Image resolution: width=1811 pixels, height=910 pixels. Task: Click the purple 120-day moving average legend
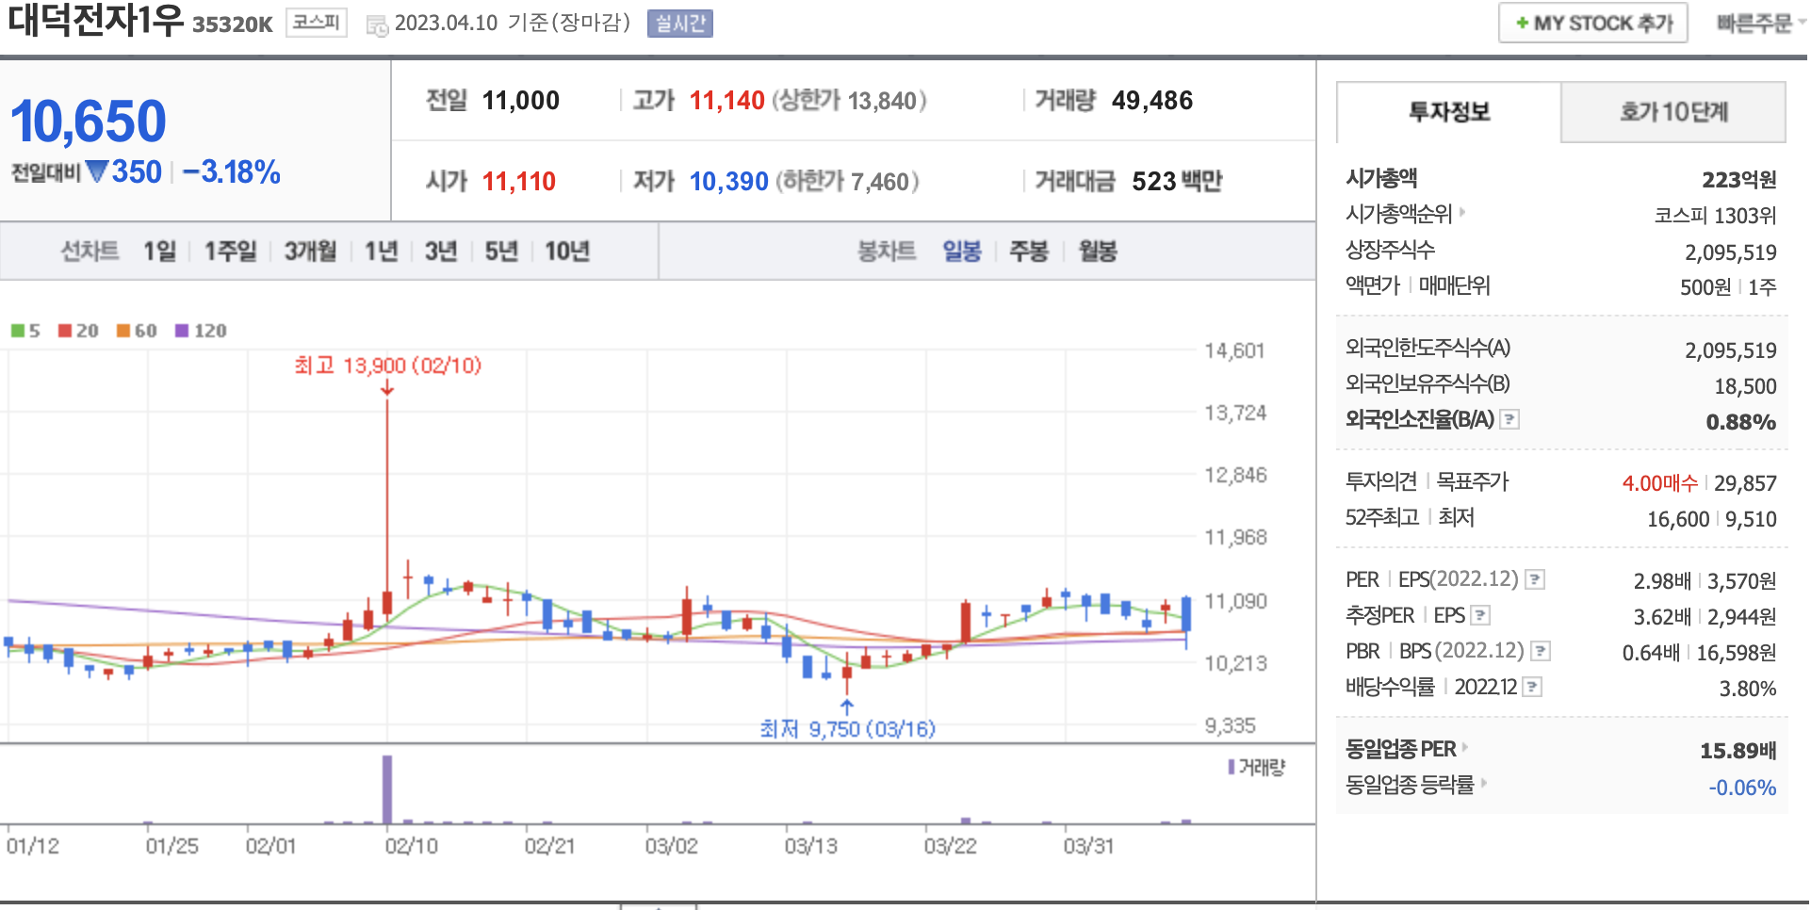click(201, 331)
